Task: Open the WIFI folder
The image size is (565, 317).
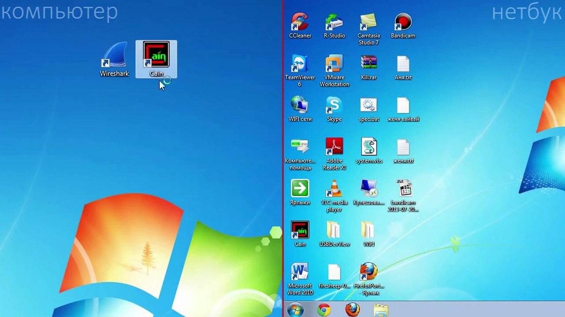Action: click(x=369, y=234)
